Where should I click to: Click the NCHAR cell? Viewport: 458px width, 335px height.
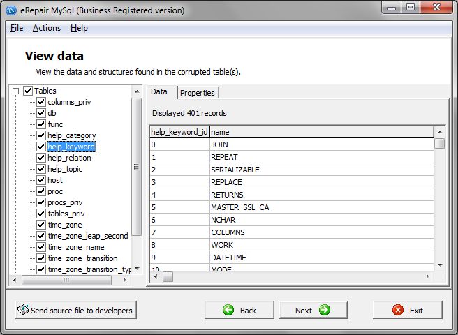(322, 220)
